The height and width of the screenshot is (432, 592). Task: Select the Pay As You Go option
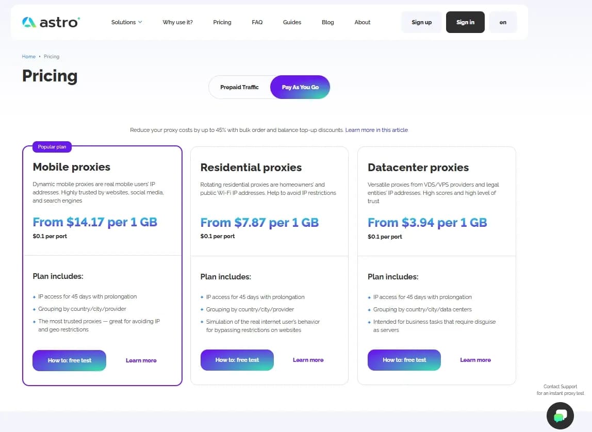tap(300, 87)
